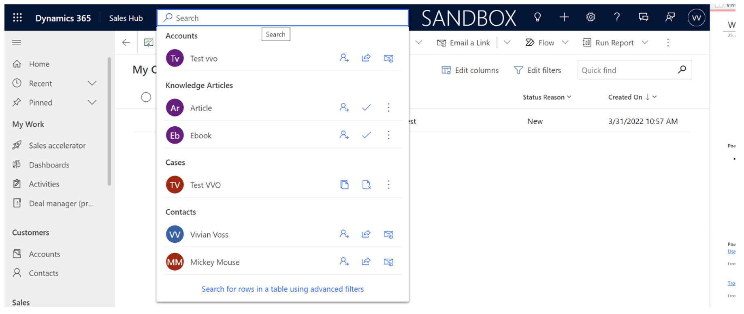
Task: Open advanced filters search link
Action: click(283, 289)
